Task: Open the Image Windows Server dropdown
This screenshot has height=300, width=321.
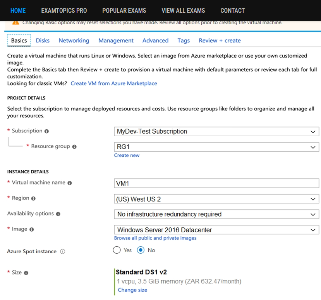Action: click(216, 230)
